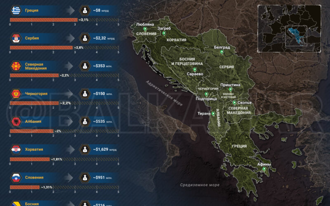Click the money bag icon beside ~$951 млн
330x206 pixels.
click(x=85, y=178)
